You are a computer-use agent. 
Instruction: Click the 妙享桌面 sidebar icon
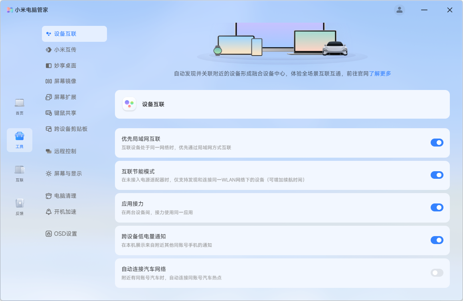pos(49,66)
